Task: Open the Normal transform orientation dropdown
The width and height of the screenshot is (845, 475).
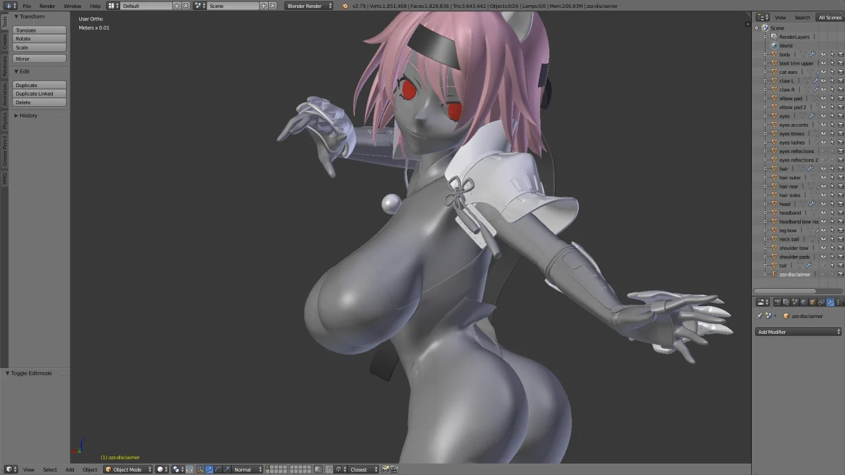Action: pos(248,470)
